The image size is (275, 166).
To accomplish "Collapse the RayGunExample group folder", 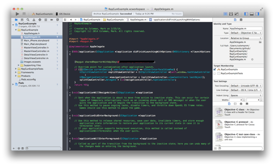I will pyautogui.click(x=16, y=30).
